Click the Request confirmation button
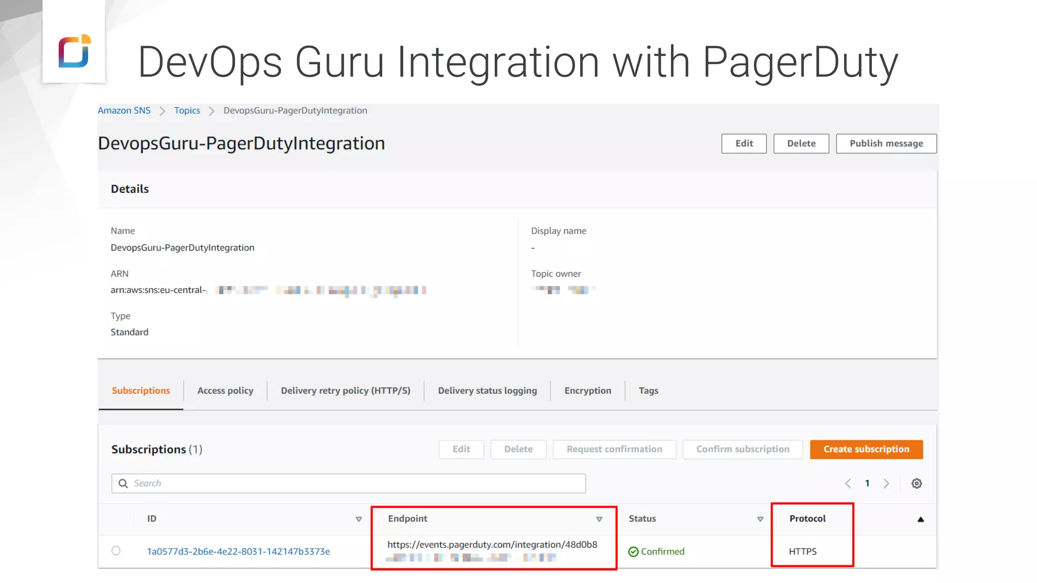This screenshot has width=1037, height=583. point(615,449)
